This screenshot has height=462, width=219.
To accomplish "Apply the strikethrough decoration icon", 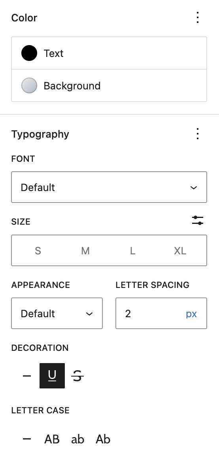I will coord(77,376).
